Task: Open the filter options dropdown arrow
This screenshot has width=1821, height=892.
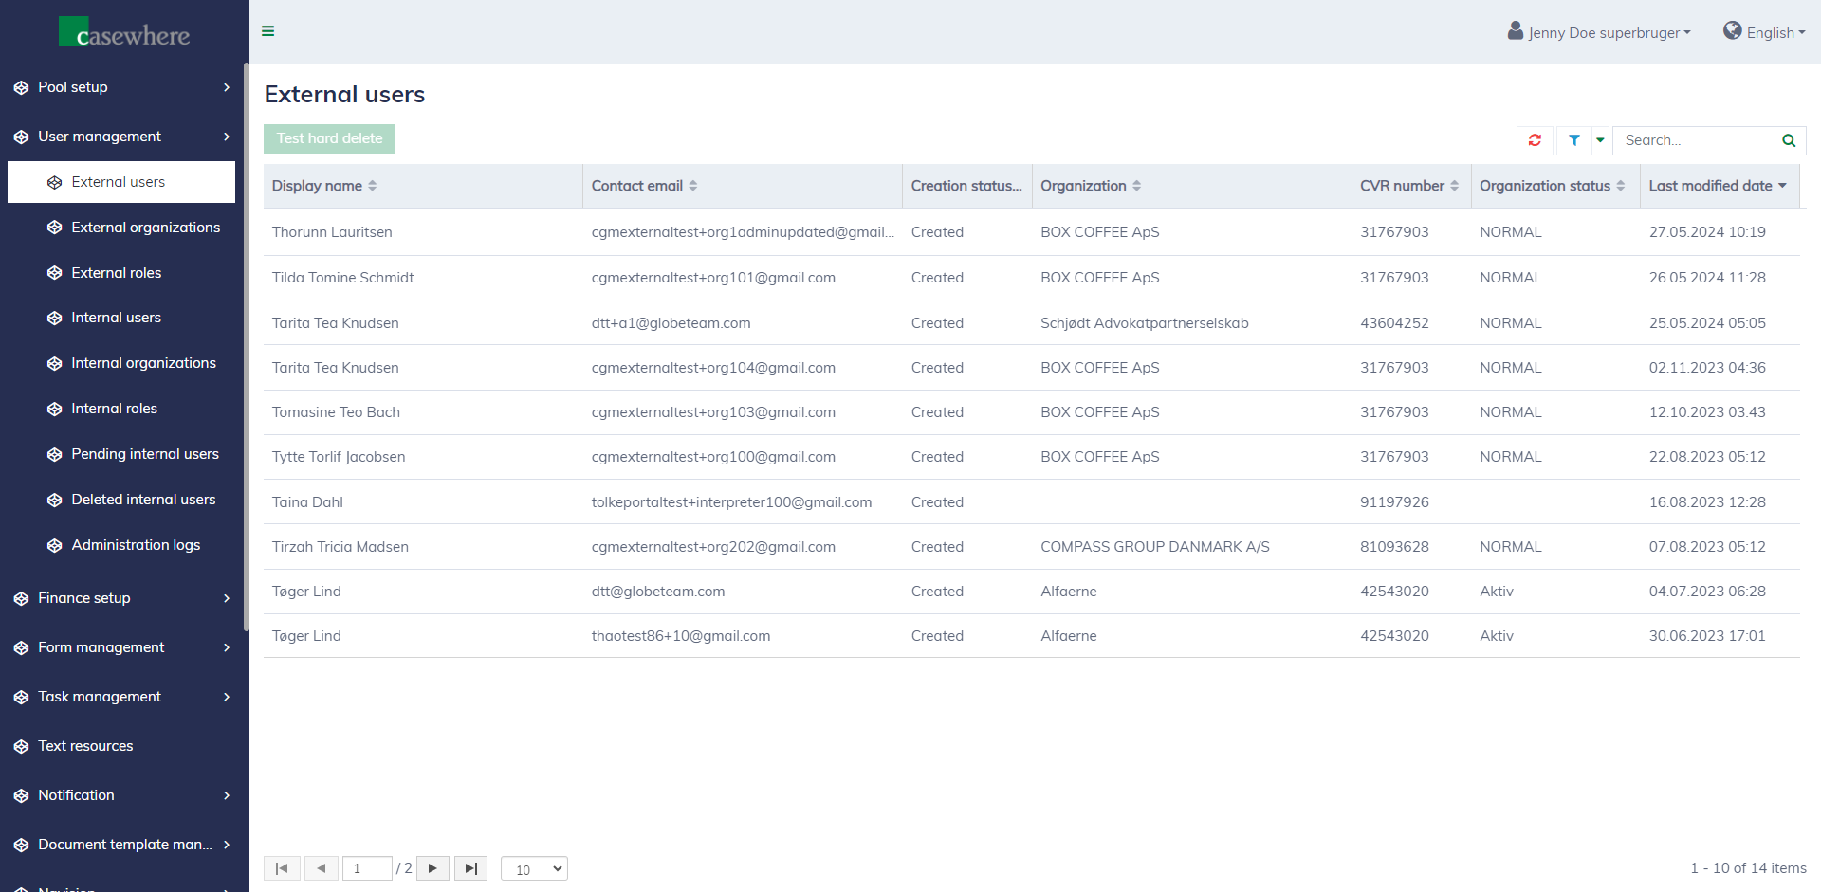Action: pos(1600,140)
